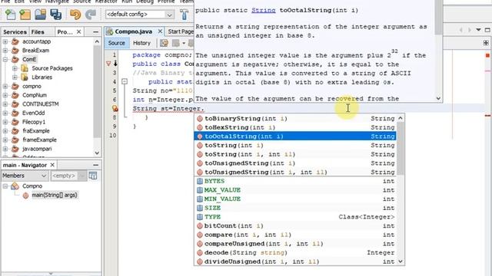Click the Build Project hammer icon

point(184,15)
